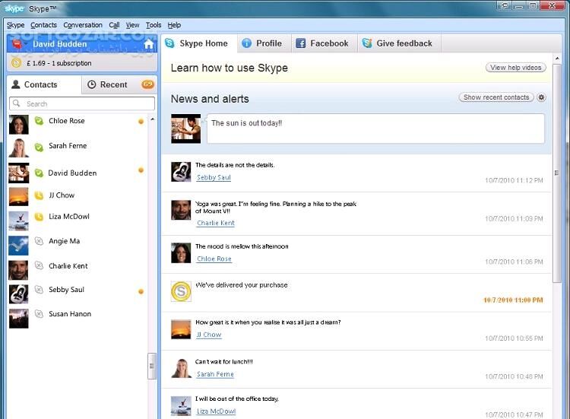Image resolution: width=570 pixels, height=419 pixels.
Task: Open the Charlie Kent link in feed
Action: [216, 223]
